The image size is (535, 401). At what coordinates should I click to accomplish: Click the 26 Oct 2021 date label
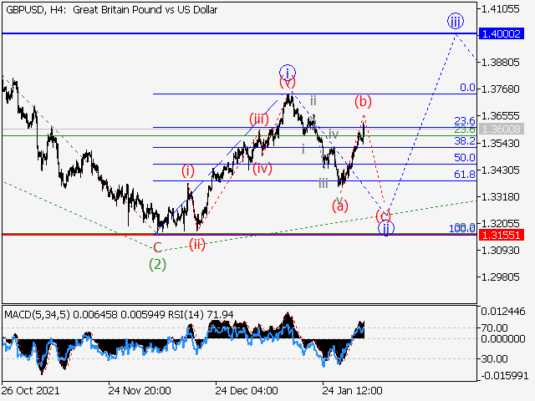30,390
